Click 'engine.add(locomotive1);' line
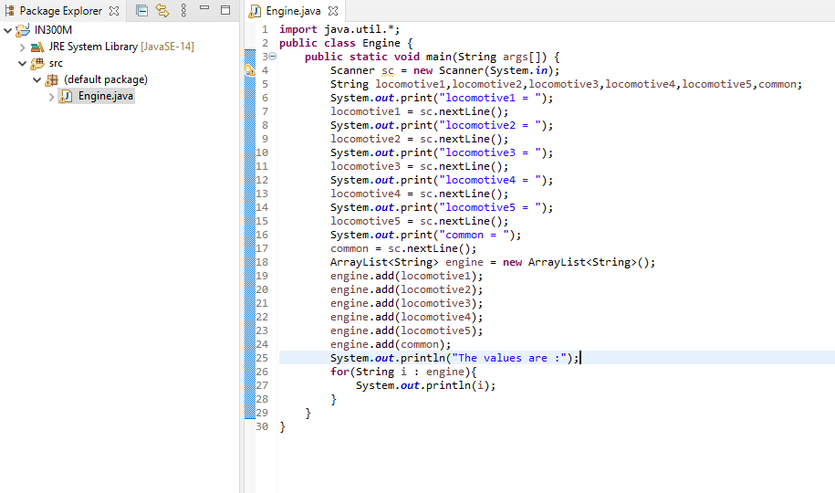 (406, 276)
